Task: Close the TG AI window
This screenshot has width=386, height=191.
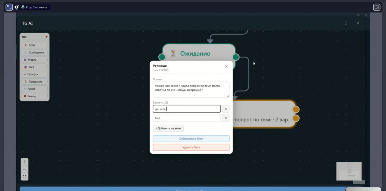Action: click(358, 23)
